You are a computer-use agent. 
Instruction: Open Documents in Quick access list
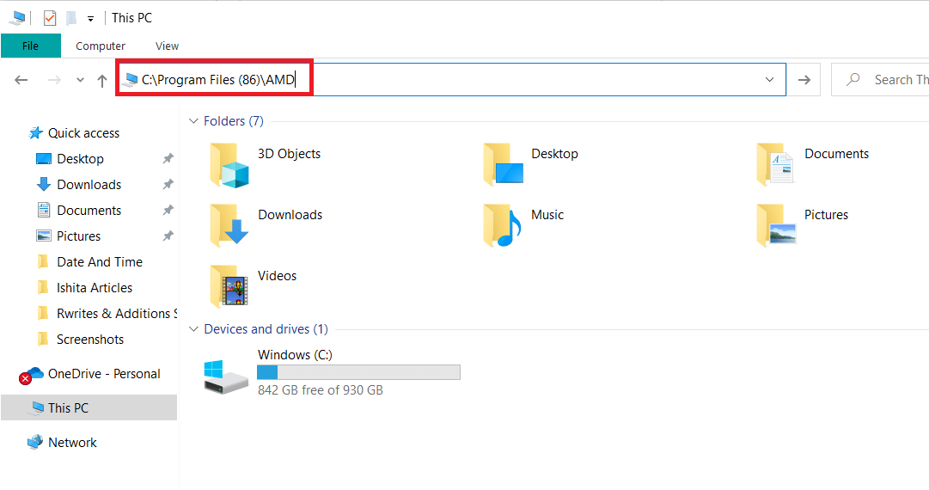click(89, 211)
